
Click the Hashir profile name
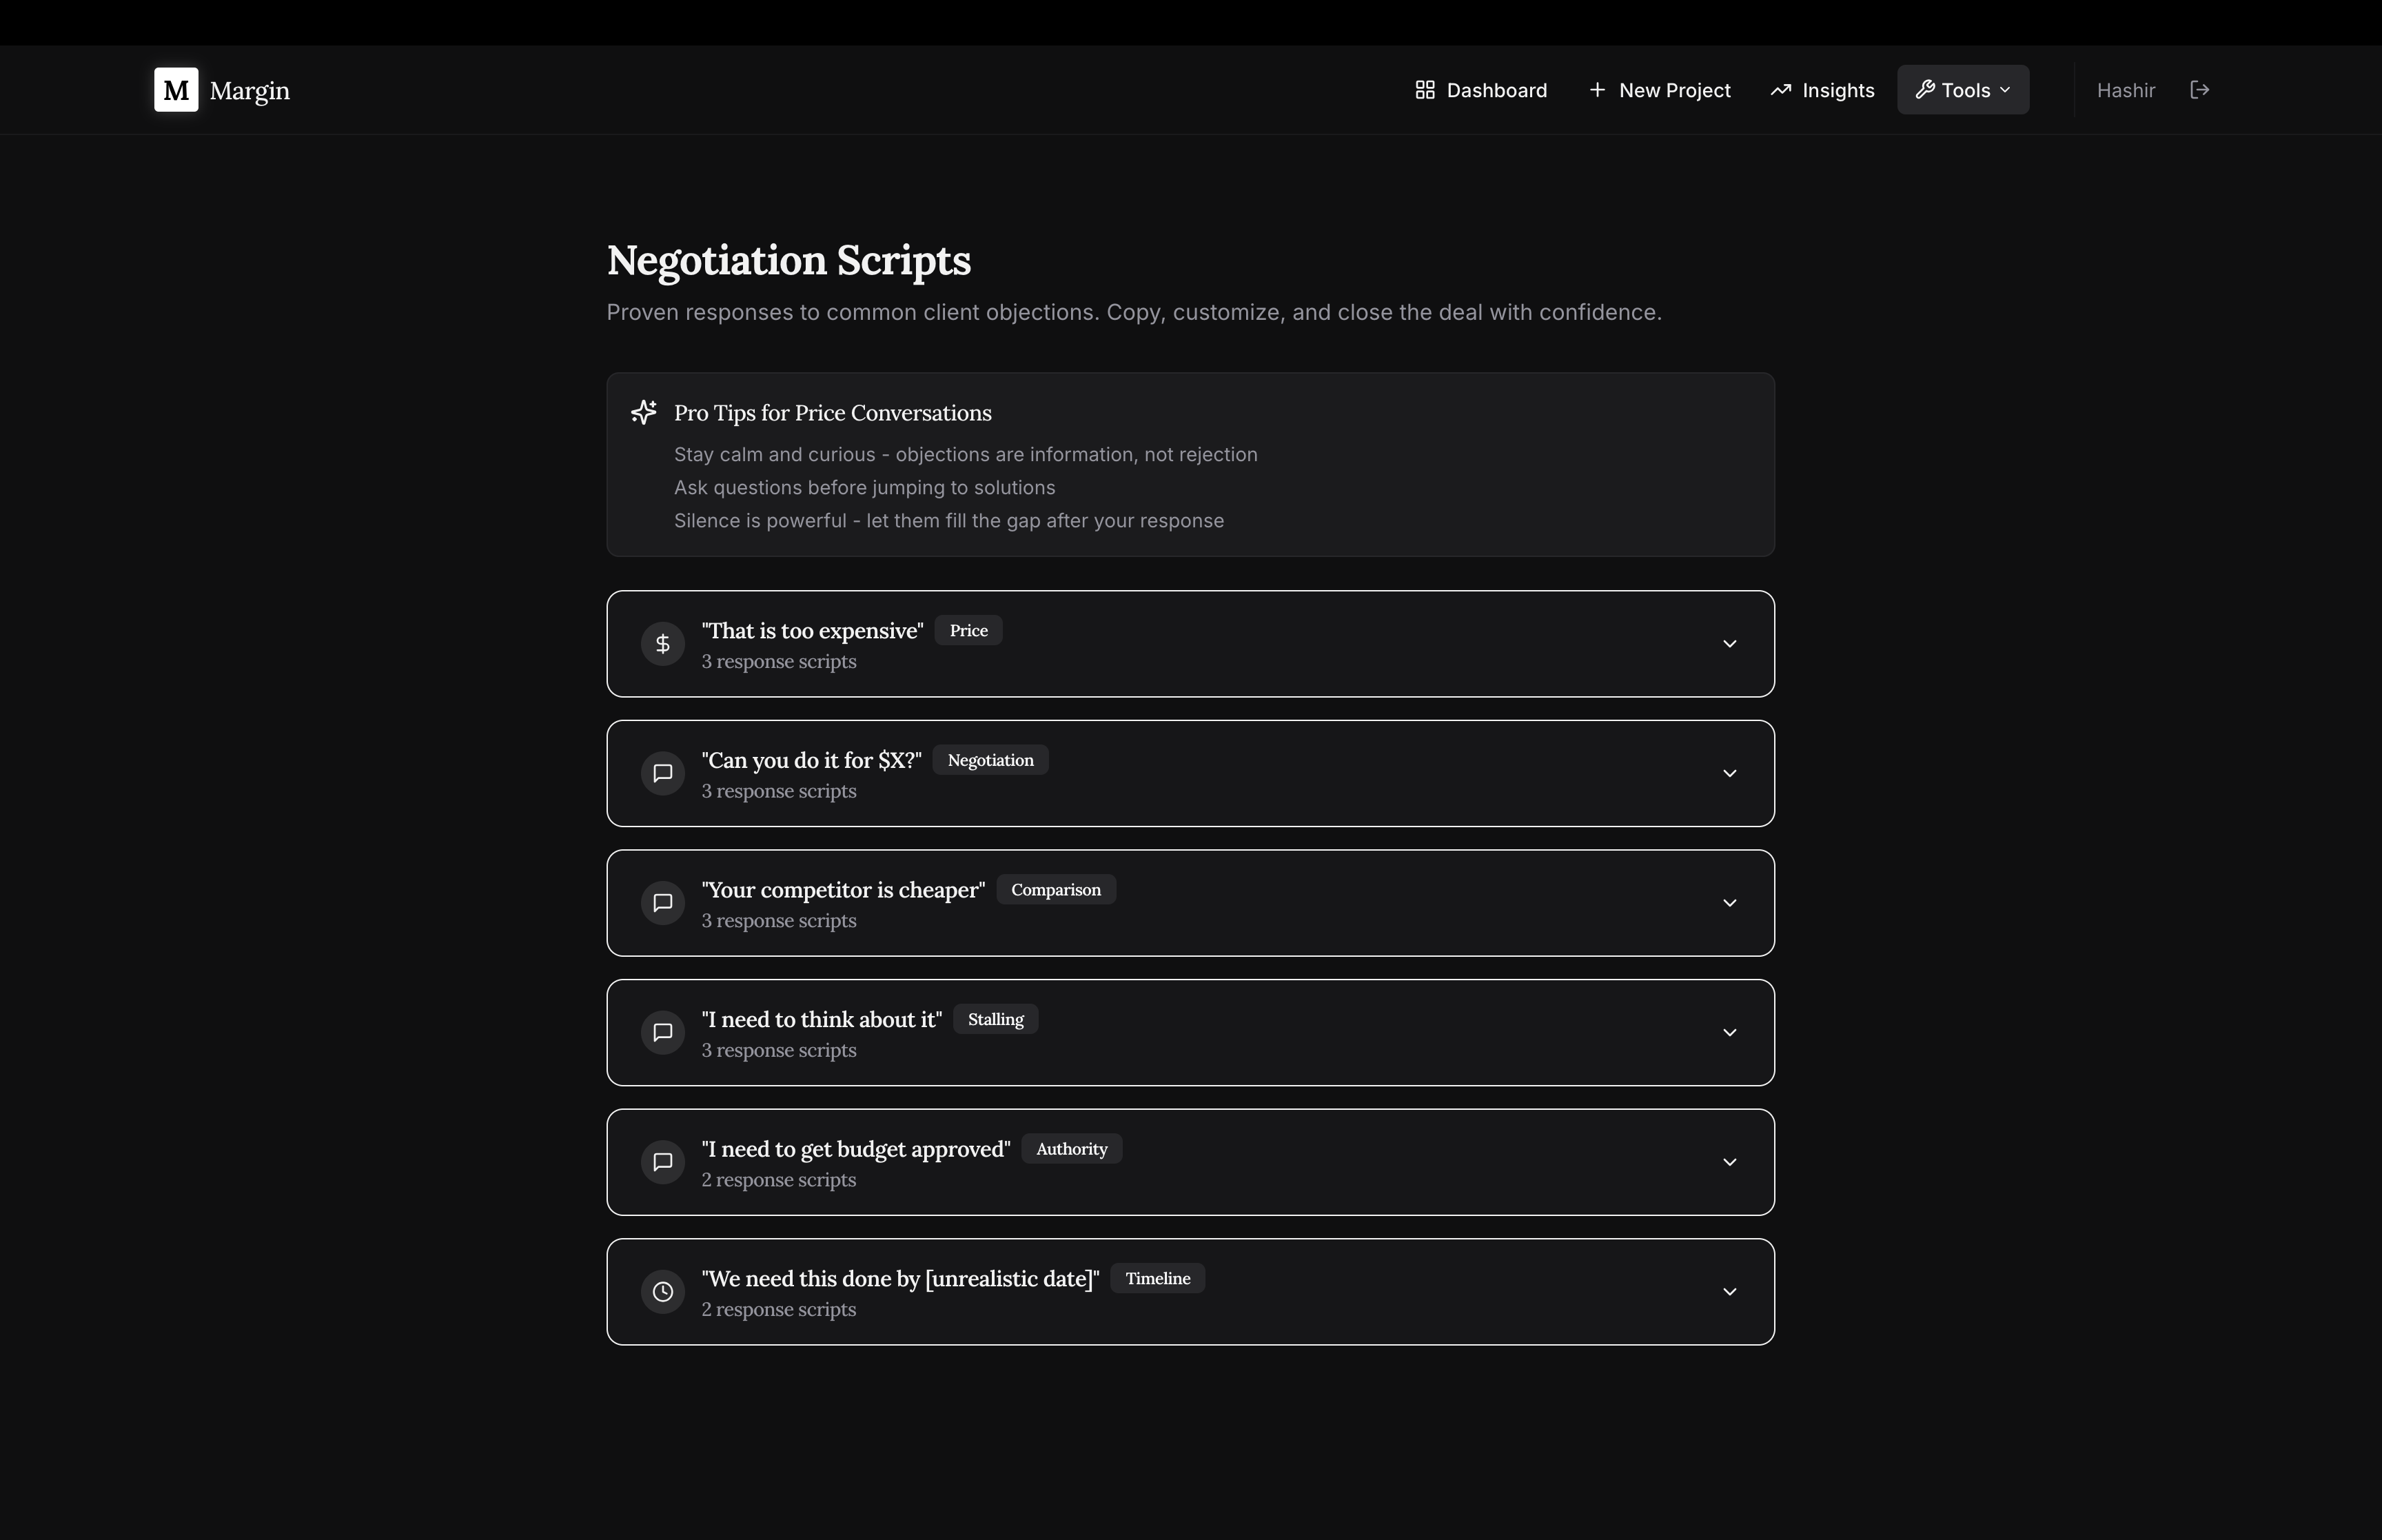(2124, 90)
